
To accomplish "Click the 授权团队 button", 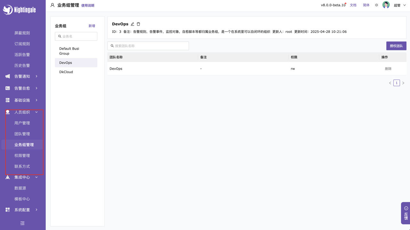I will pyautogui.click(x=396, y=46).
